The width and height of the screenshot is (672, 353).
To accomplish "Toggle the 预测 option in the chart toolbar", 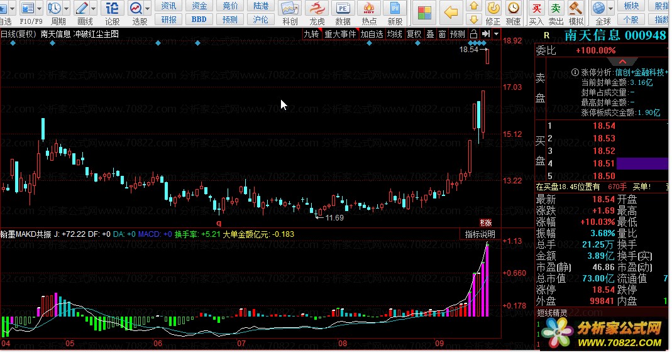I will click(457, 34).
